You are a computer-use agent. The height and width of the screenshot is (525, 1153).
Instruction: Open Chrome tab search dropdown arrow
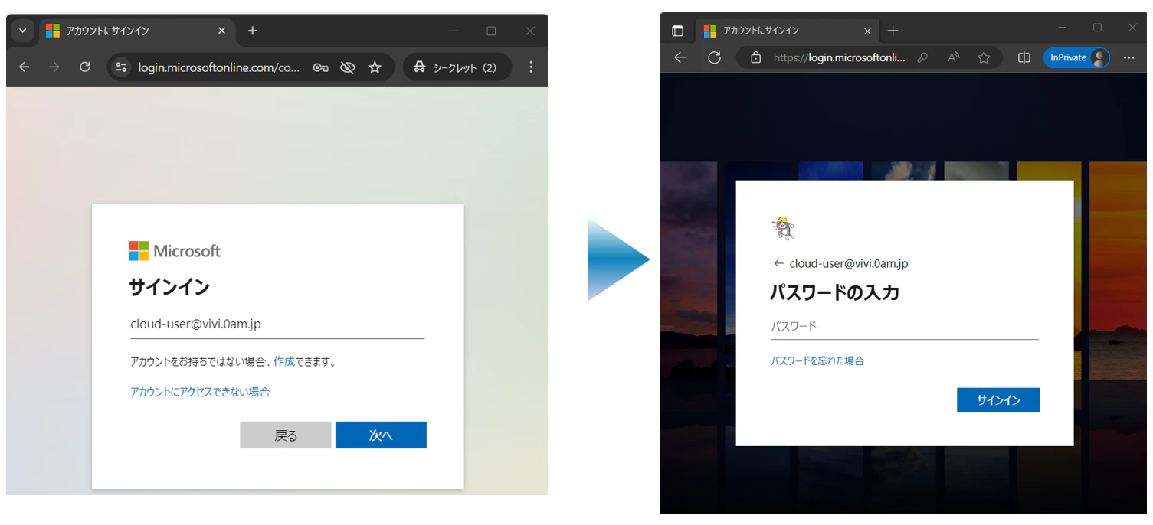pyautogui.click(x=22, y=31)
